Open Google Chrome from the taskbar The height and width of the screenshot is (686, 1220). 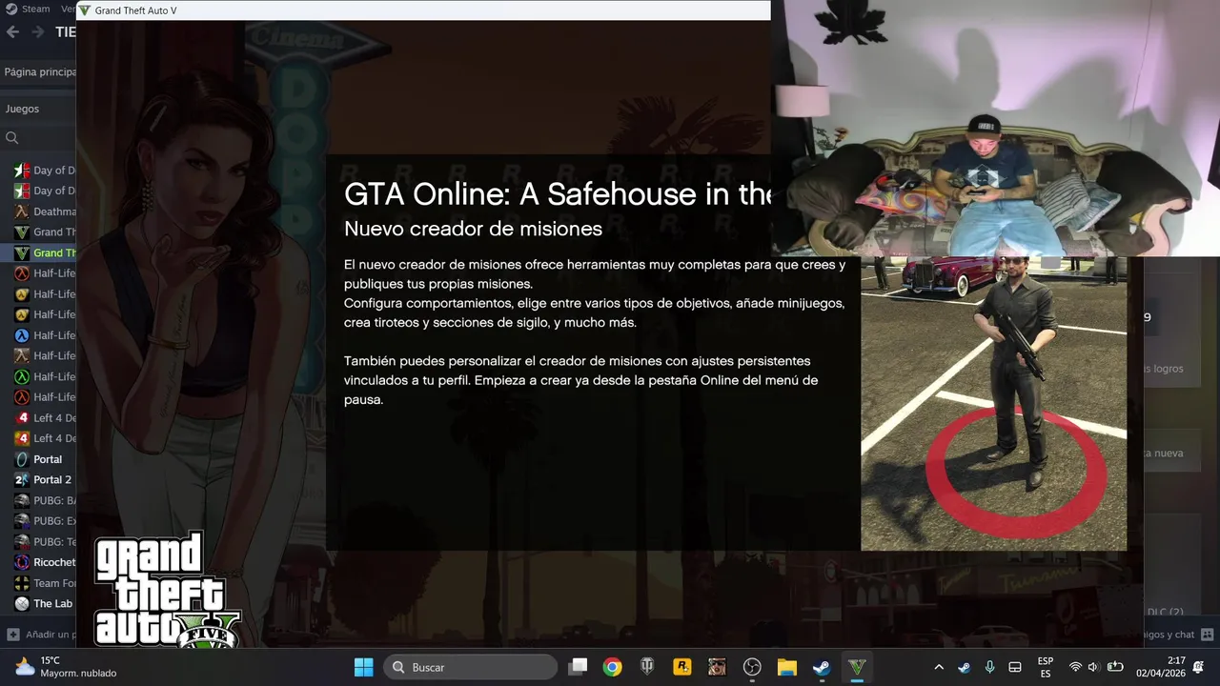pos(612,667)
